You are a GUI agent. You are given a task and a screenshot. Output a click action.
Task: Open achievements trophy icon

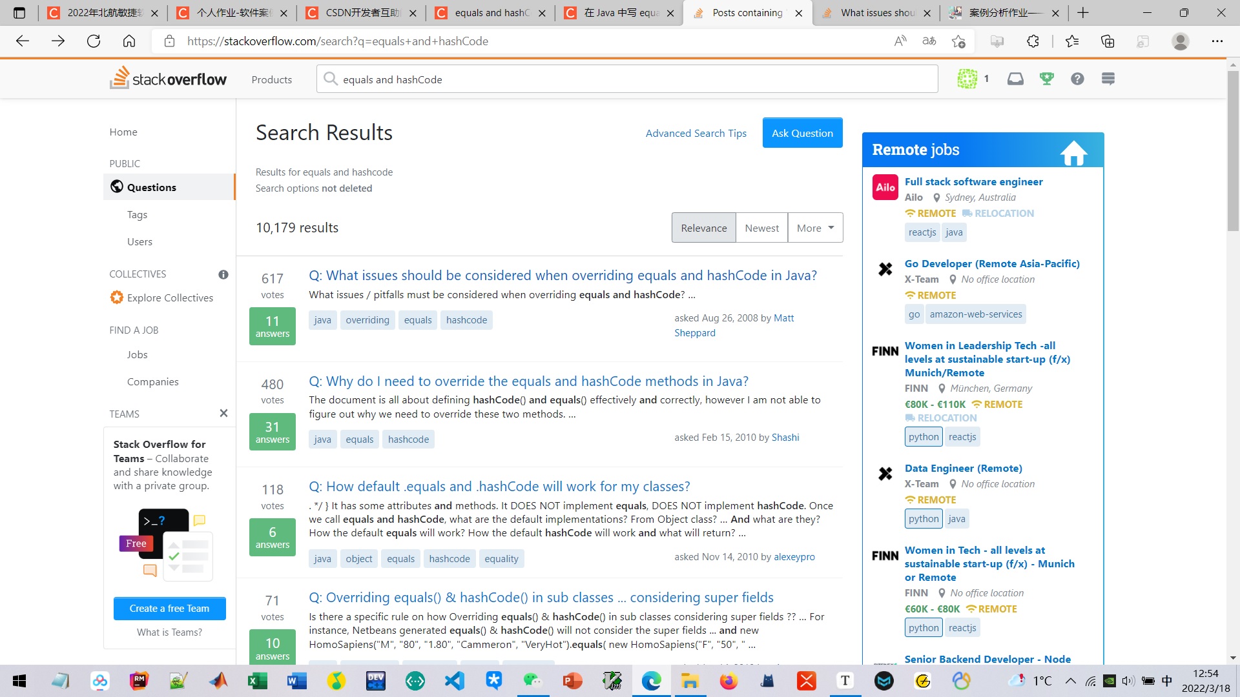pyautogui.click(x=1046, y=79)
